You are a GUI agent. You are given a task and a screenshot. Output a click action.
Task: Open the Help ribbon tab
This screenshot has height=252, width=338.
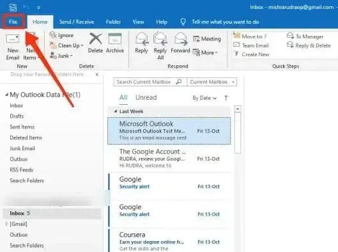[162, 22]
